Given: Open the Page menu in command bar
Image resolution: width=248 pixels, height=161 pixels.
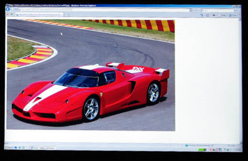Looking at the screenshot, I should tap(223, 15).
